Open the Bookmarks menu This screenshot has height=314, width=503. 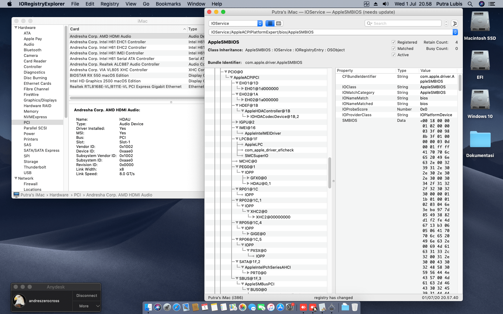pyautogui.click(x=168, y=4)
